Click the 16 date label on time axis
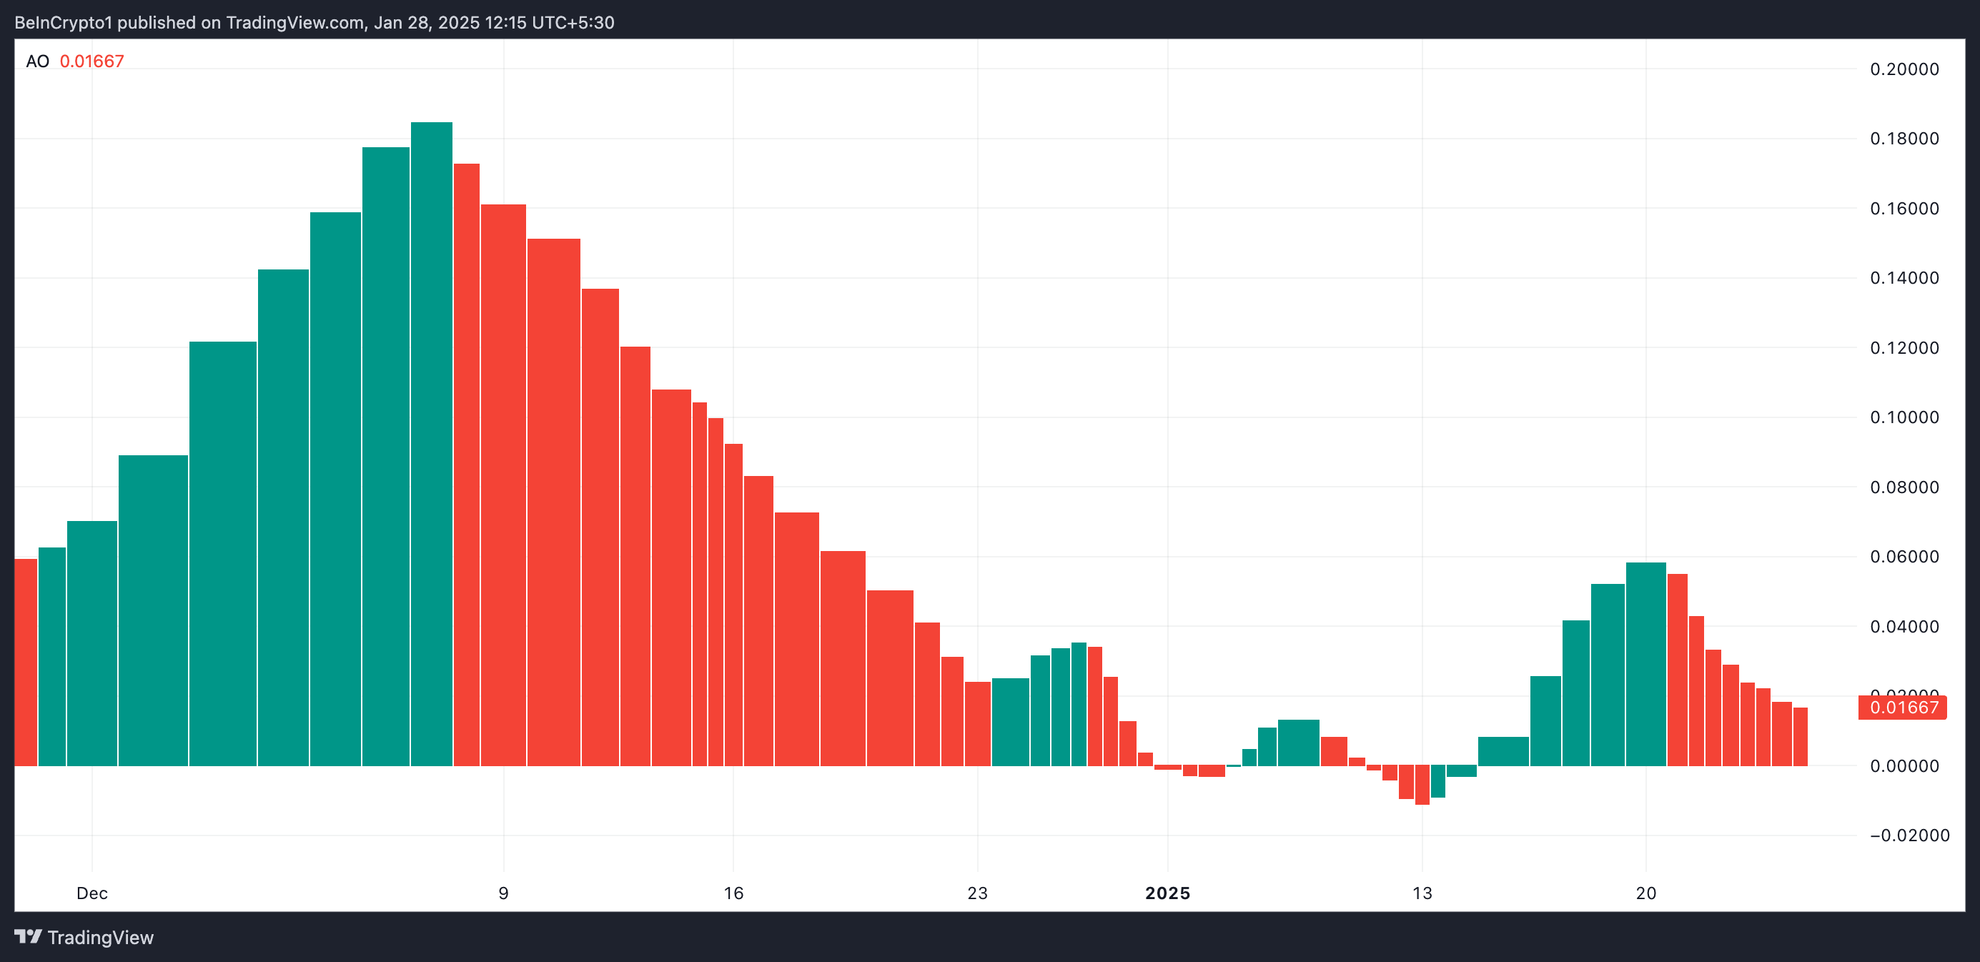The image size is (1980, 962). pos(733,893)
